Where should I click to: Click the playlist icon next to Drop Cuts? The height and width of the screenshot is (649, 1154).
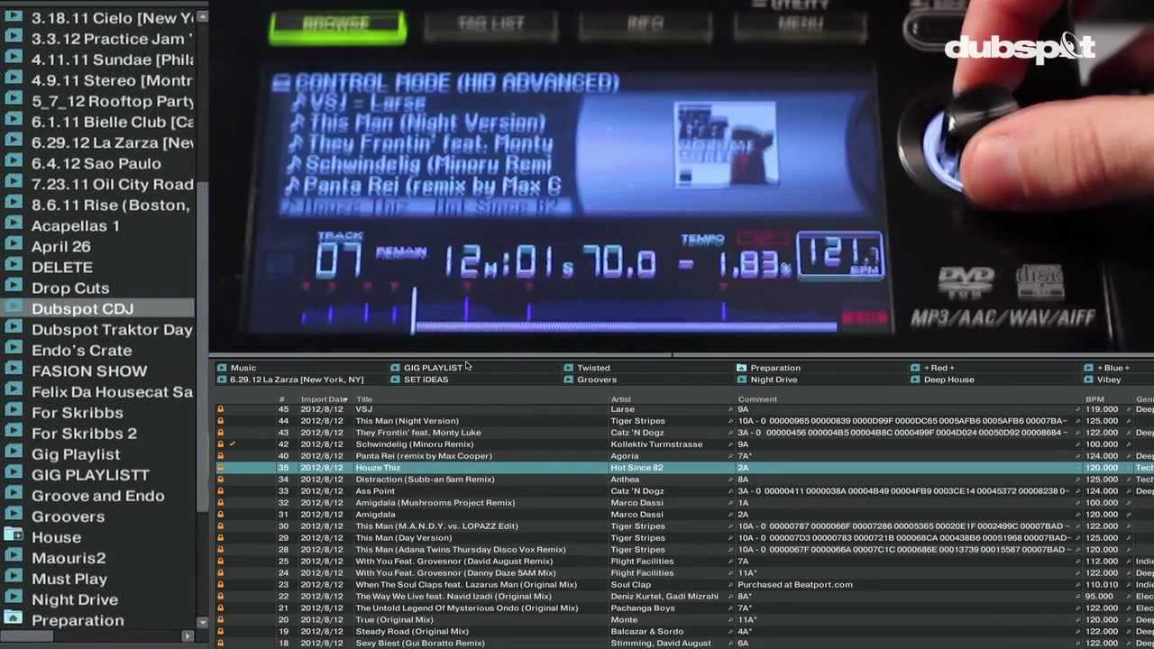13,286
